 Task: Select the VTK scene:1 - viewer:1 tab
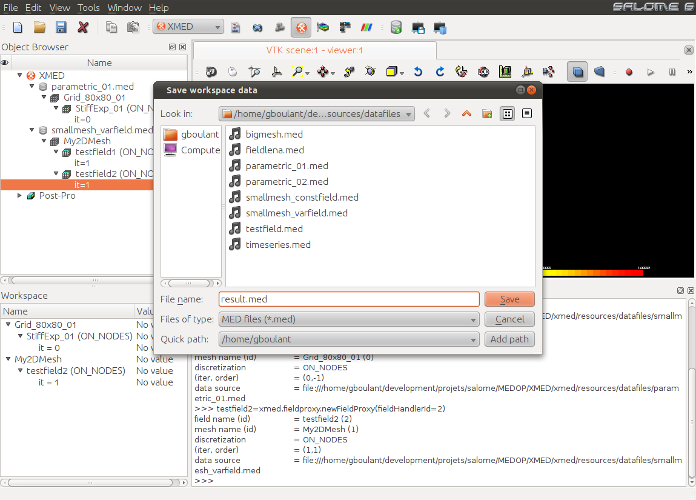click(315, 50)
